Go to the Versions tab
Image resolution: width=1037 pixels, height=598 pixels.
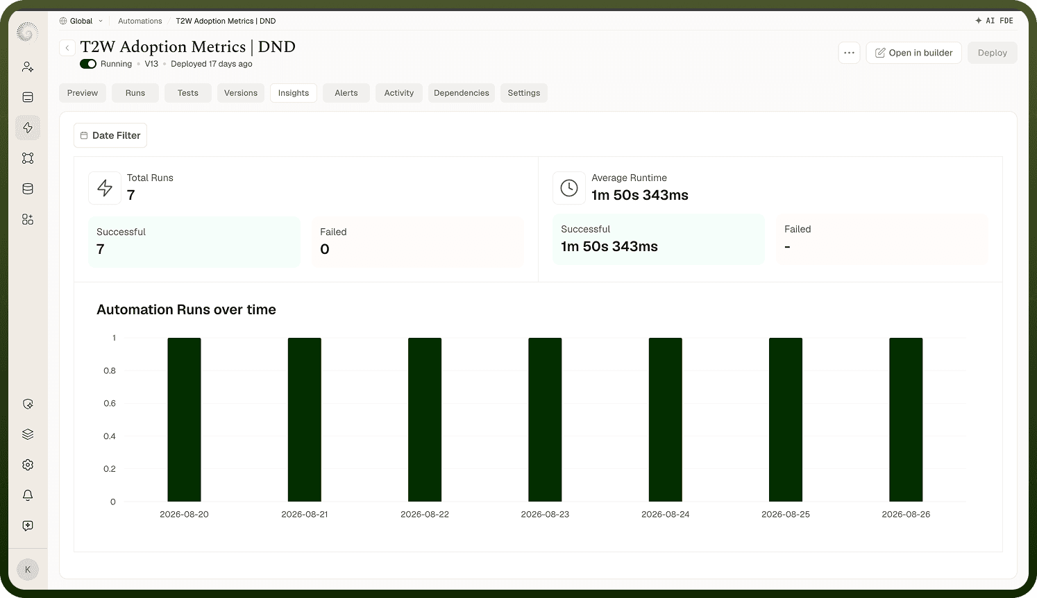point(241,93)
